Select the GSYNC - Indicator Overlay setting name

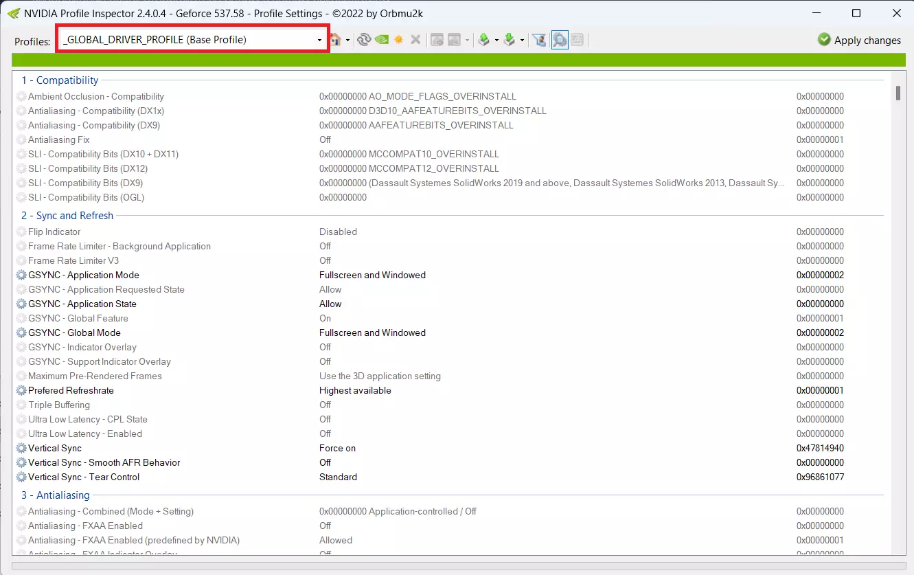(82, 348)
